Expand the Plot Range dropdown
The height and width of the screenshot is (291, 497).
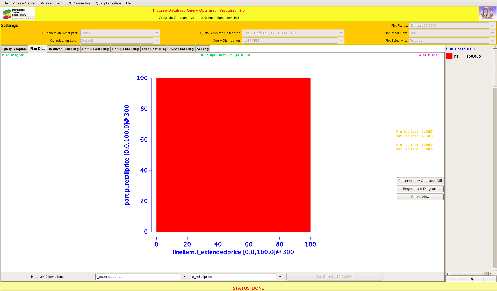492,25
